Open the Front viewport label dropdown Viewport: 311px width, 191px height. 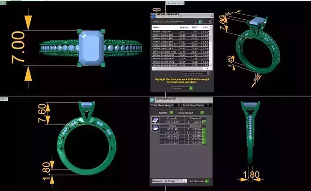pos(6,99)
